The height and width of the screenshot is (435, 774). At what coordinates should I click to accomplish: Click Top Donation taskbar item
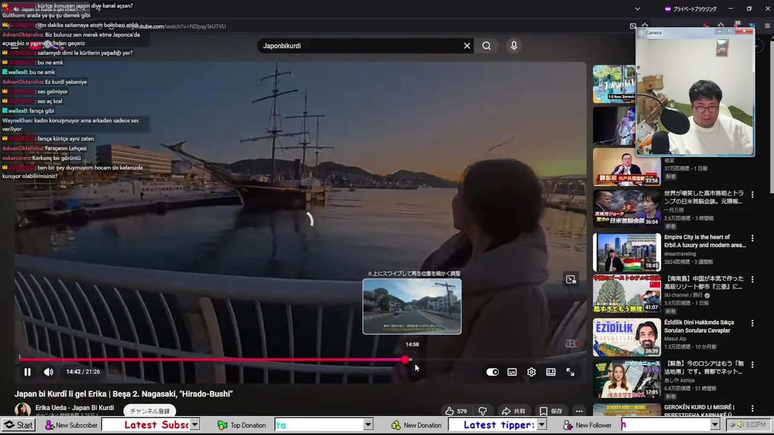coord(242,425)
